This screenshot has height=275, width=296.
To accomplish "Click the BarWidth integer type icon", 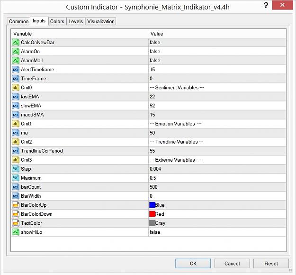I will (x=16, y=196).
